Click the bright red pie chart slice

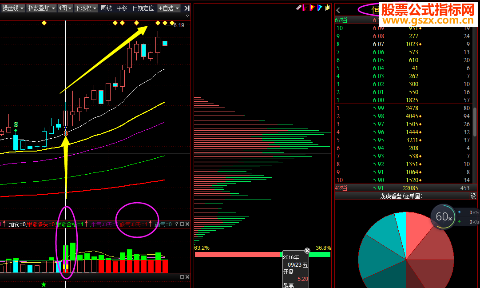[x=417, y=232]
